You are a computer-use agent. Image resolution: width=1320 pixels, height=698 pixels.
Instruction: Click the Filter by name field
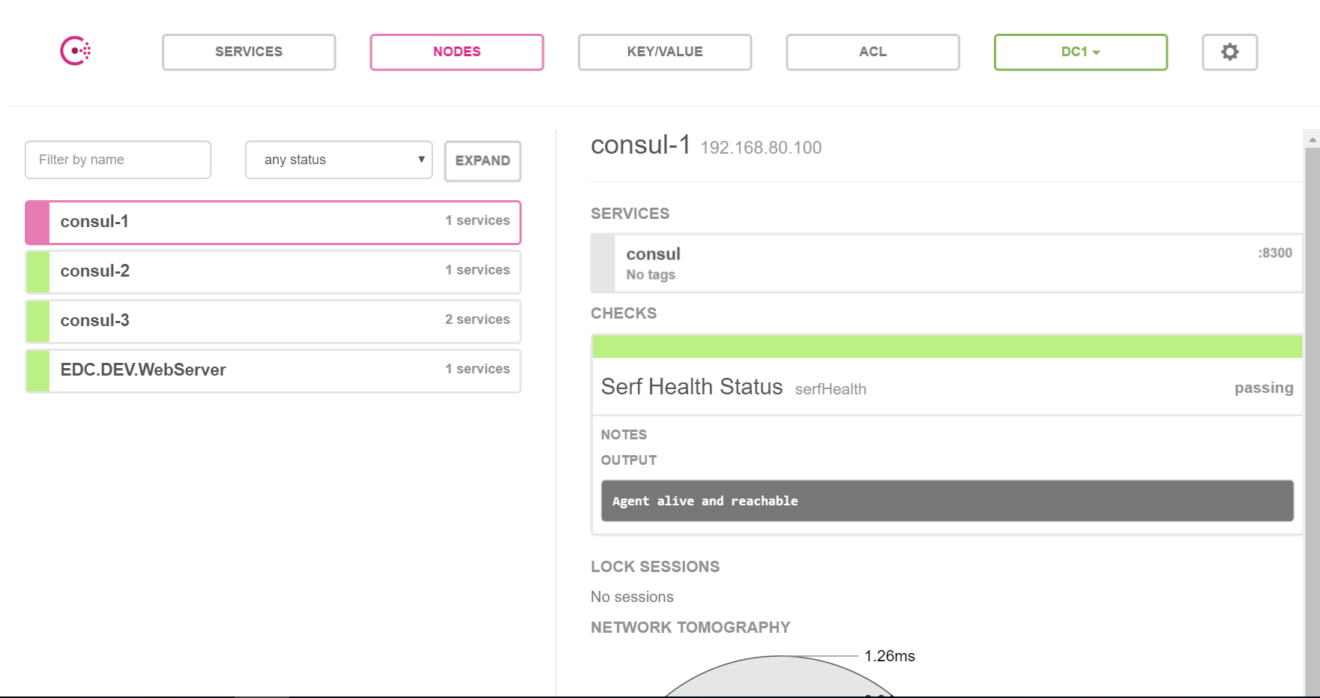pos(118,160)
